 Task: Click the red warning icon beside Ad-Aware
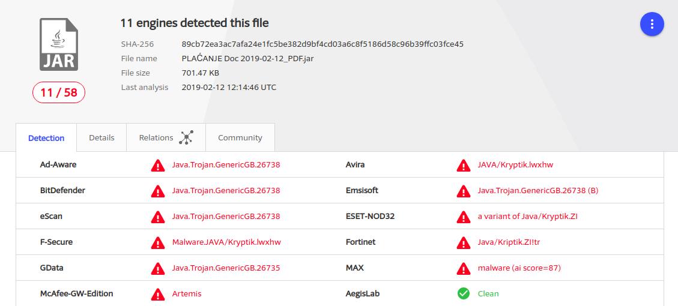(x=158, y=165)
